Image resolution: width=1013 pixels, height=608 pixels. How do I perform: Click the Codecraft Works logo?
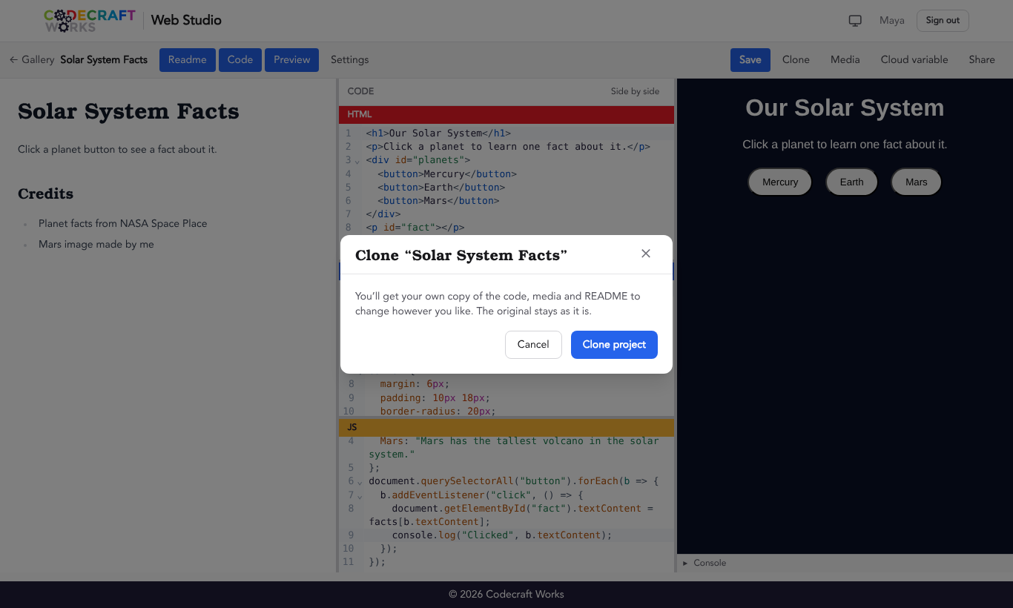(x=90, y=21)
